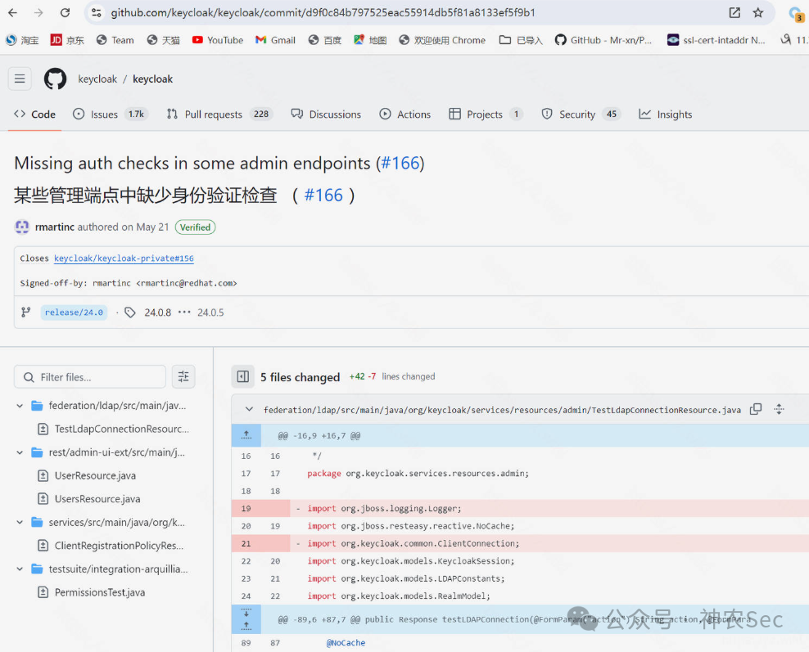
Task: Open the Issues tab
Action: (x=111, y=115)
